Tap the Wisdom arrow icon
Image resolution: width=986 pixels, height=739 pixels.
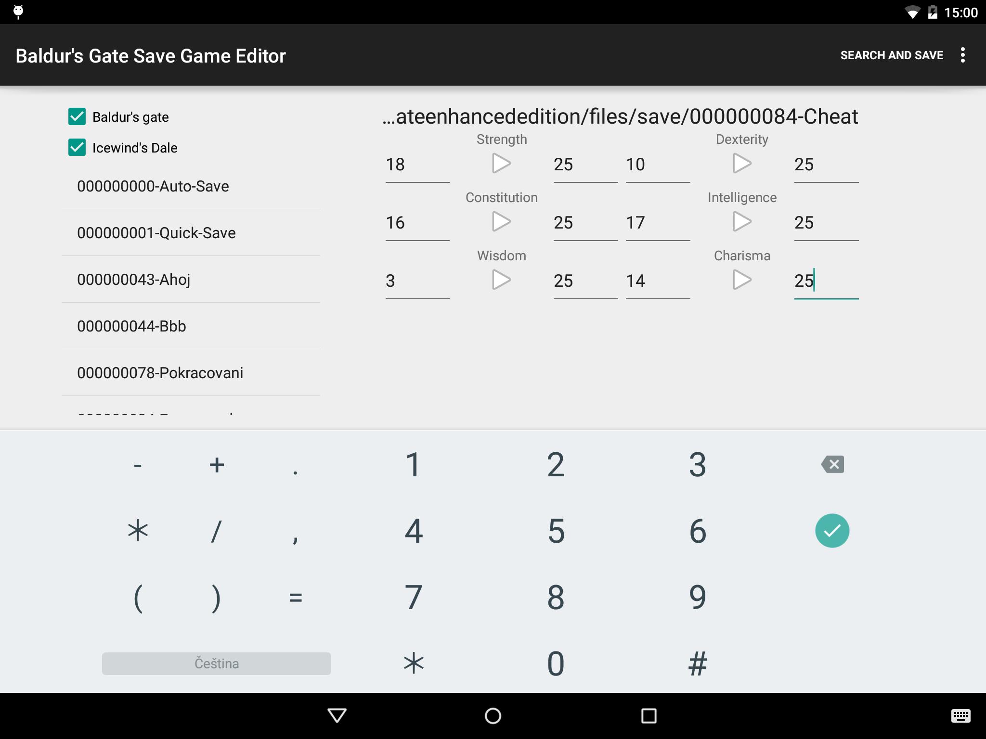tap(501, 280)
